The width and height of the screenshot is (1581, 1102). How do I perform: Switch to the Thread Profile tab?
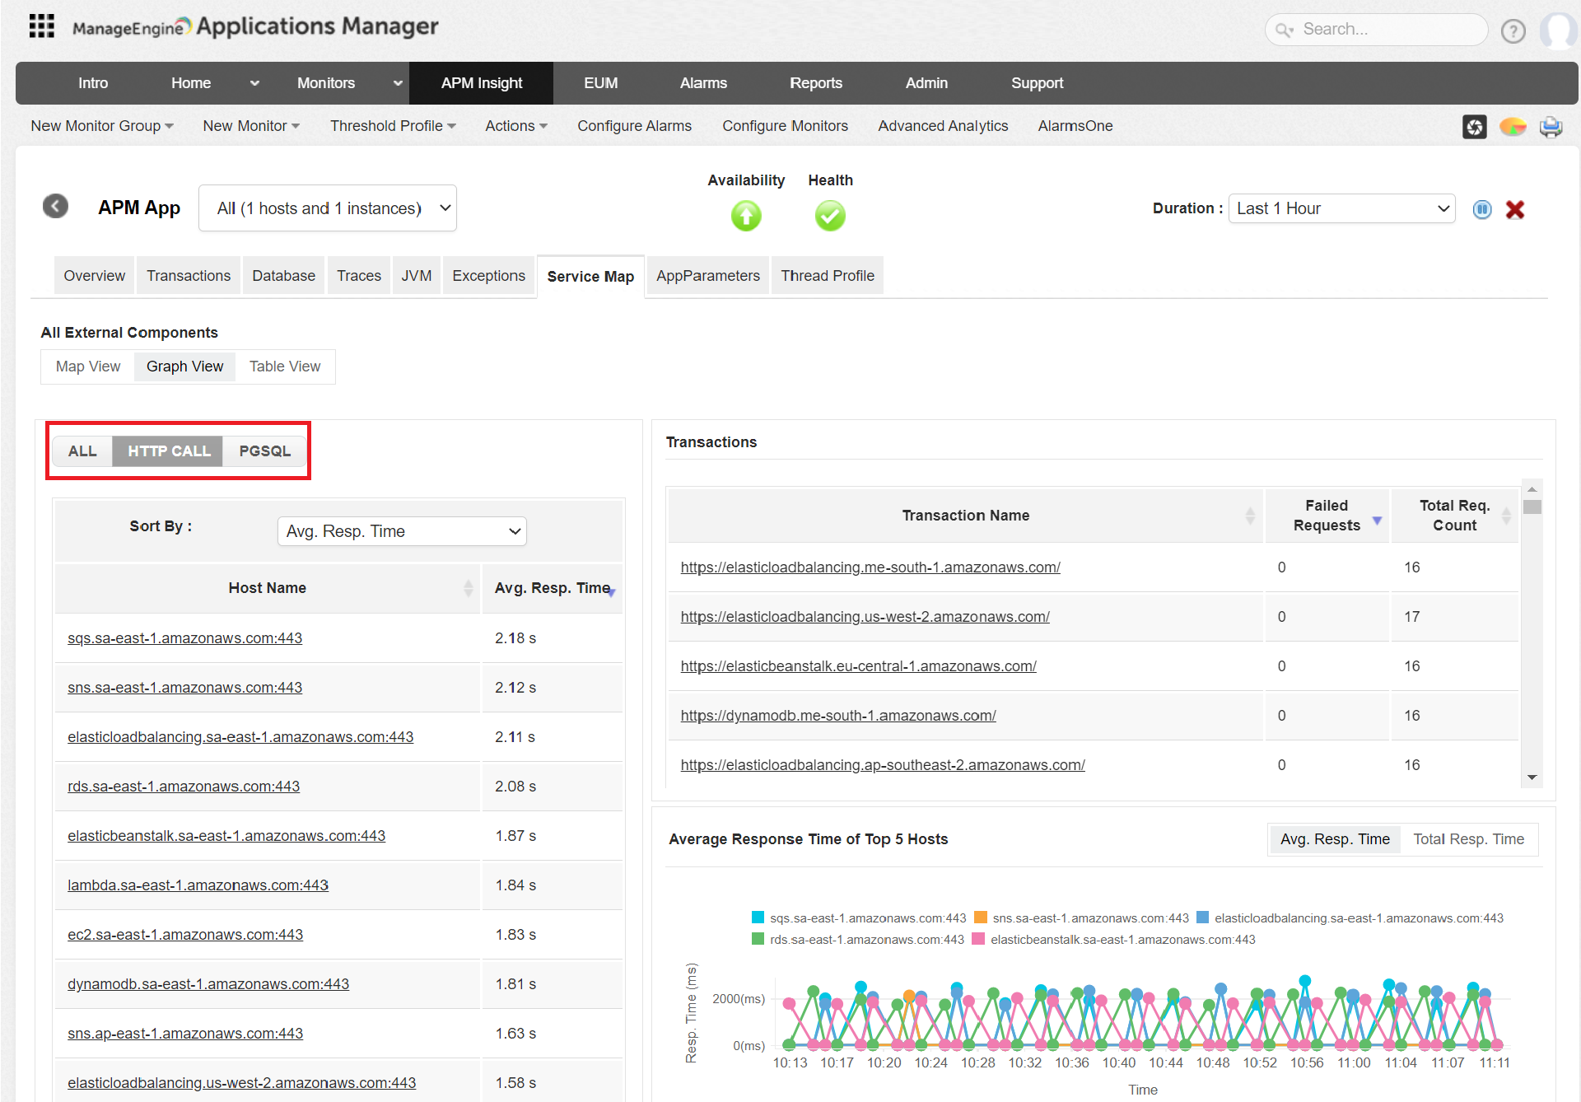click(x=827, y=276)
